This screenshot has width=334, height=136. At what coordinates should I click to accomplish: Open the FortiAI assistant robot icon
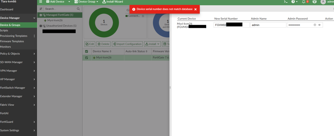pos(314,2)
